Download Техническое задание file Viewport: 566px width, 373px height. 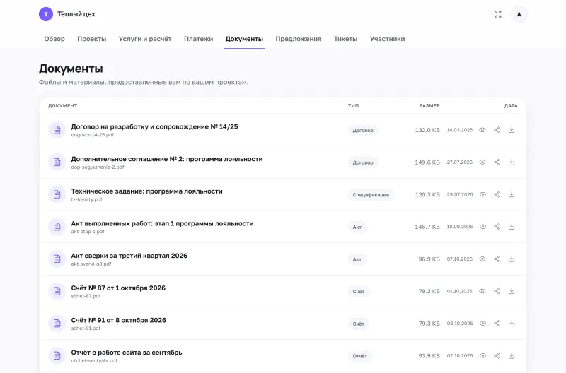click(x=512, y=194)
